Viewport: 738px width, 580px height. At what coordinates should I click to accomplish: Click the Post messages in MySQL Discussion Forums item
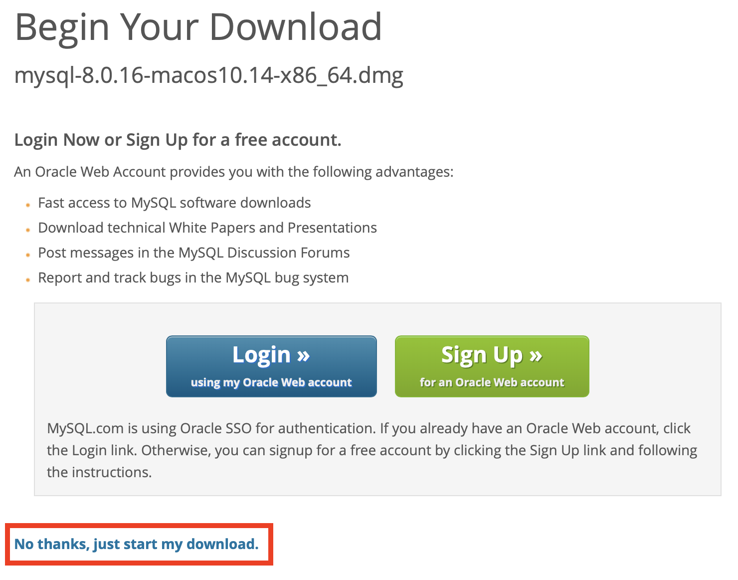coord(194,253)
